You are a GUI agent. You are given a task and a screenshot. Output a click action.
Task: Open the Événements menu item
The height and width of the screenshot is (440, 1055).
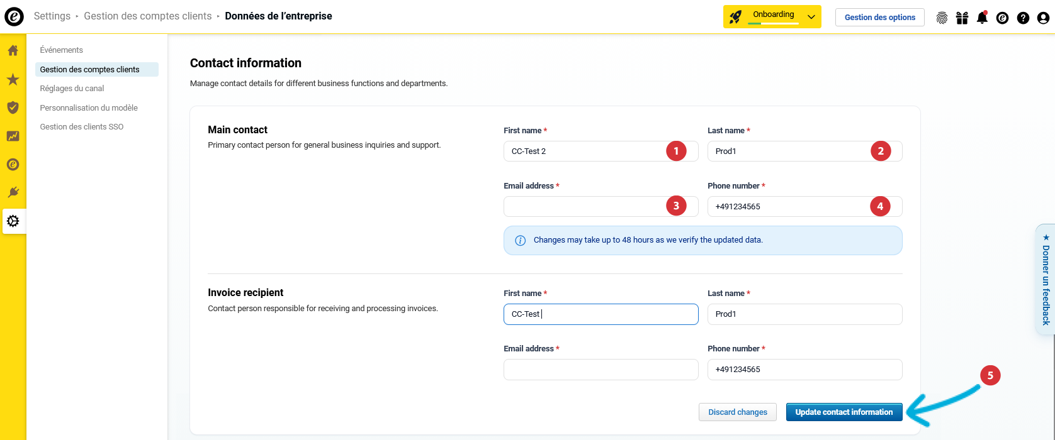(62, 50)
